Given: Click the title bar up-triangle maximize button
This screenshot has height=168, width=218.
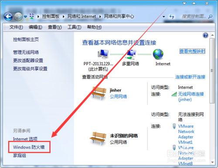Looking at the screenshot, I should 194,3.
